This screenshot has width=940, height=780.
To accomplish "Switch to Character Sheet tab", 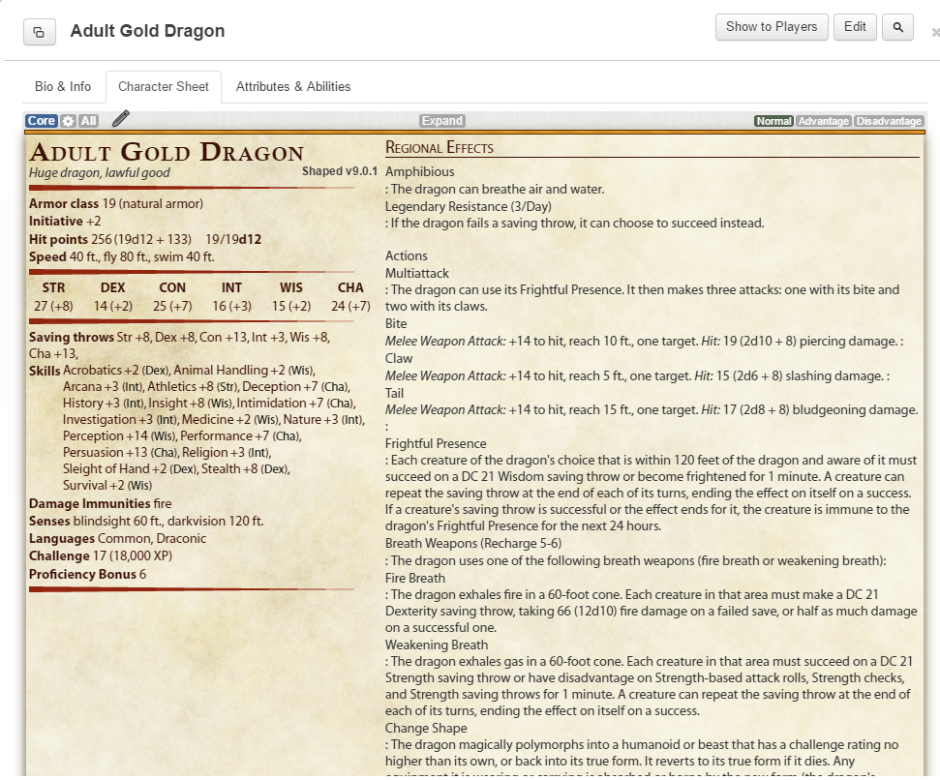I will coord(163,87).
